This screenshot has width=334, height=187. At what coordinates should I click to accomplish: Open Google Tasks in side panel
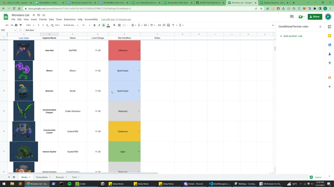click(330, 45)
